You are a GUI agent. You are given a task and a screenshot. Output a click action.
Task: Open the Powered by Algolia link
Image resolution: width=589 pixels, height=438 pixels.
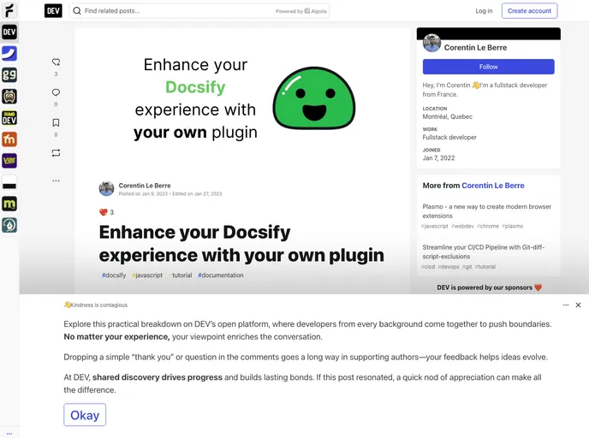point(300,11)
